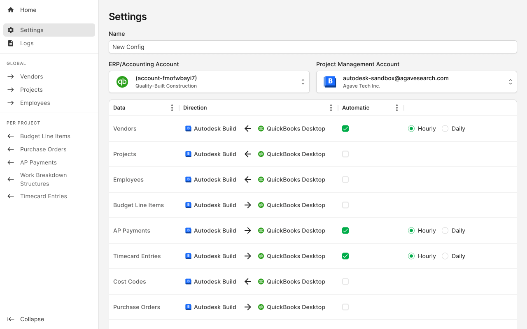
Task: Open Data column options menu
Action: [172, 108]
